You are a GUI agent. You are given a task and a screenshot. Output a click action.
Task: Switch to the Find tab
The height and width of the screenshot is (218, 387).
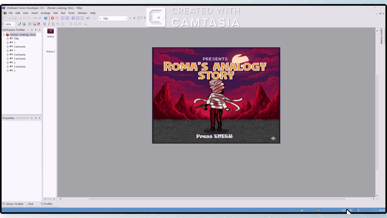[x=29, y=204]
